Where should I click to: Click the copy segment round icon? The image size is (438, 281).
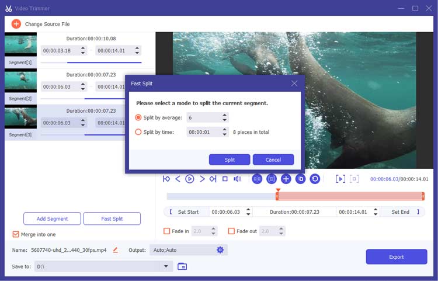pos(301,179)
